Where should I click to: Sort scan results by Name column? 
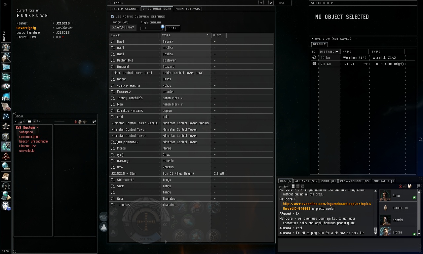click(x=134, y=35)
